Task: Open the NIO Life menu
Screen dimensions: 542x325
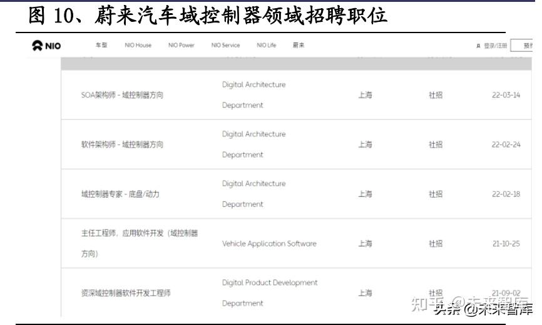Action: pyautogui.click(x=266, y=45)
